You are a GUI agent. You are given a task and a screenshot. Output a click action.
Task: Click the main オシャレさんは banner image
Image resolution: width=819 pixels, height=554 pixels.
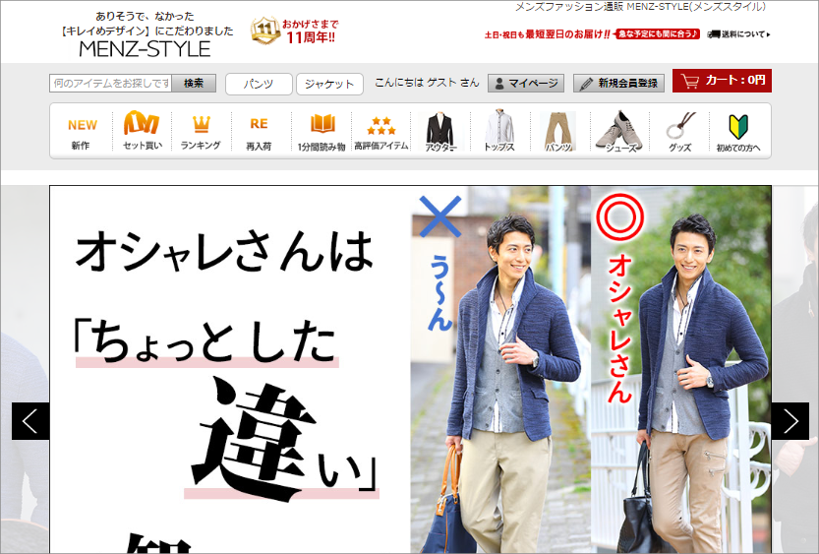coord(410,370)
